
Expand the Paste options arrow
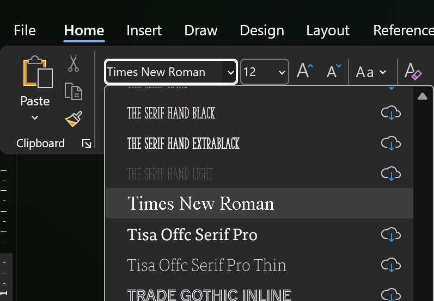pyautogui.click(x=35, y=118)
